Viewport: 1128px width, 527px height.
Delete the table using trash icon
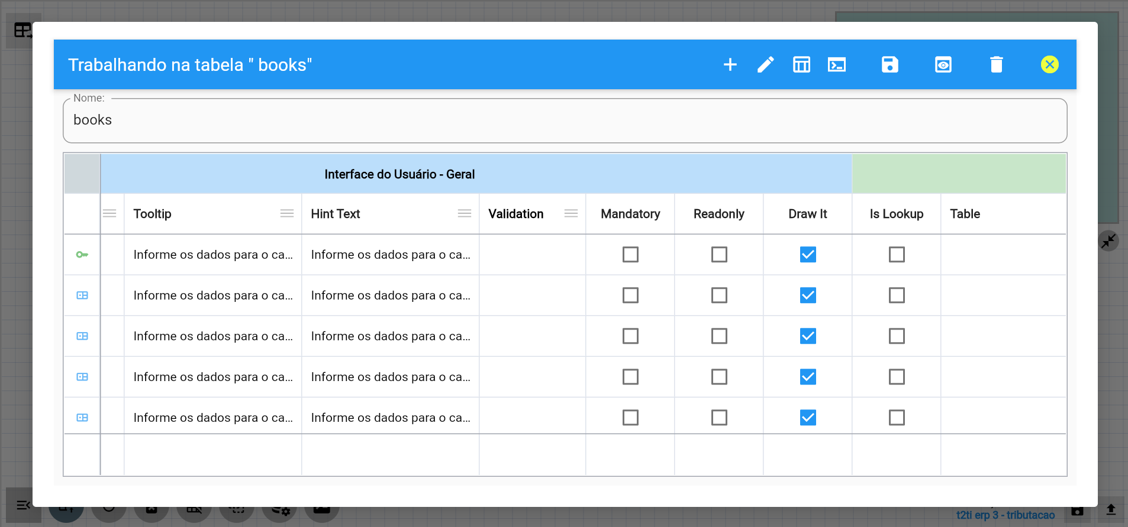pos(997,64)
